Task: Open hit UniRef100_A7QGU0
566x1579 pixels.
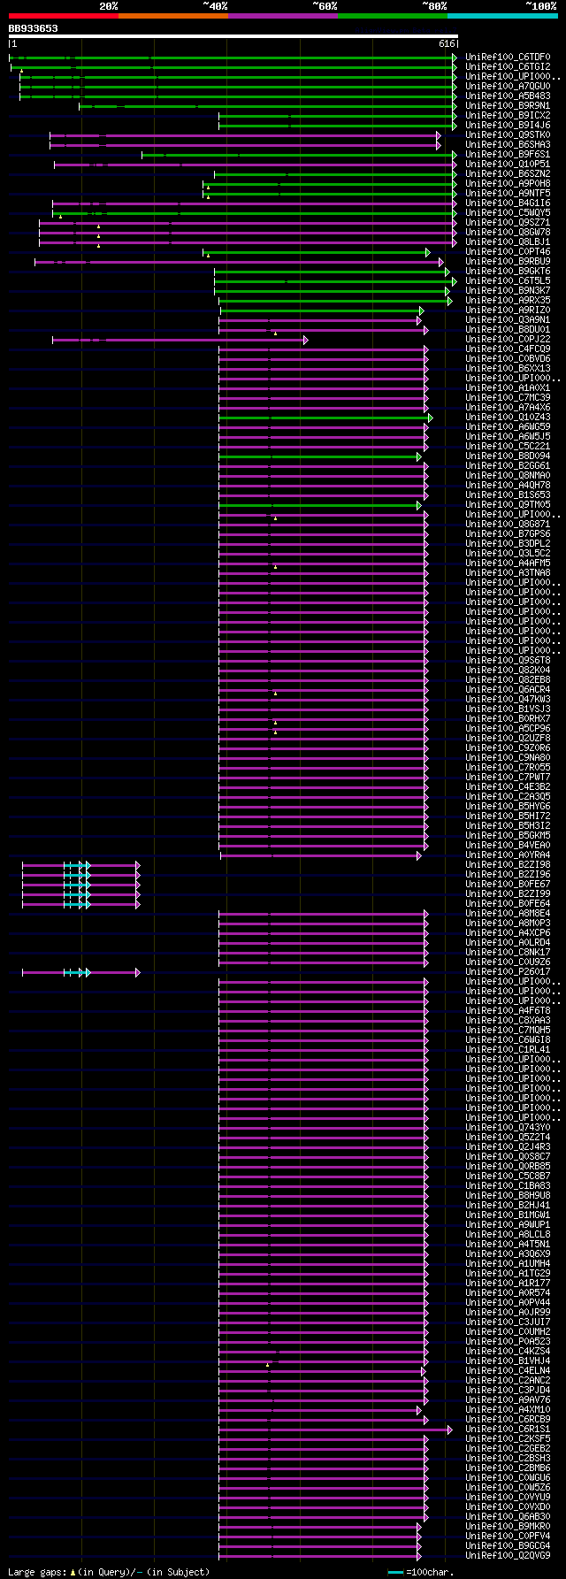Action: pyautogui.click(x=509, y=87)
